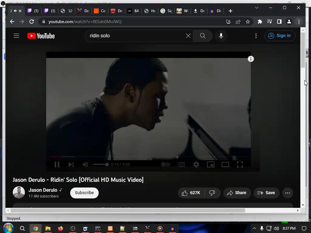
Task: Pause the video
Action: pos(57,164)
